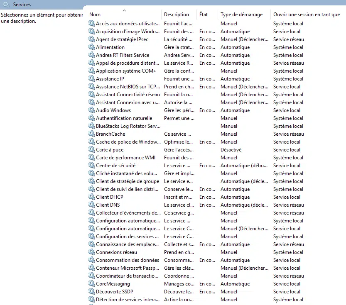Click gear icon beside BlueStacks Log Rotator
Screen dimensions: 346x305
(x=91, y=126)
